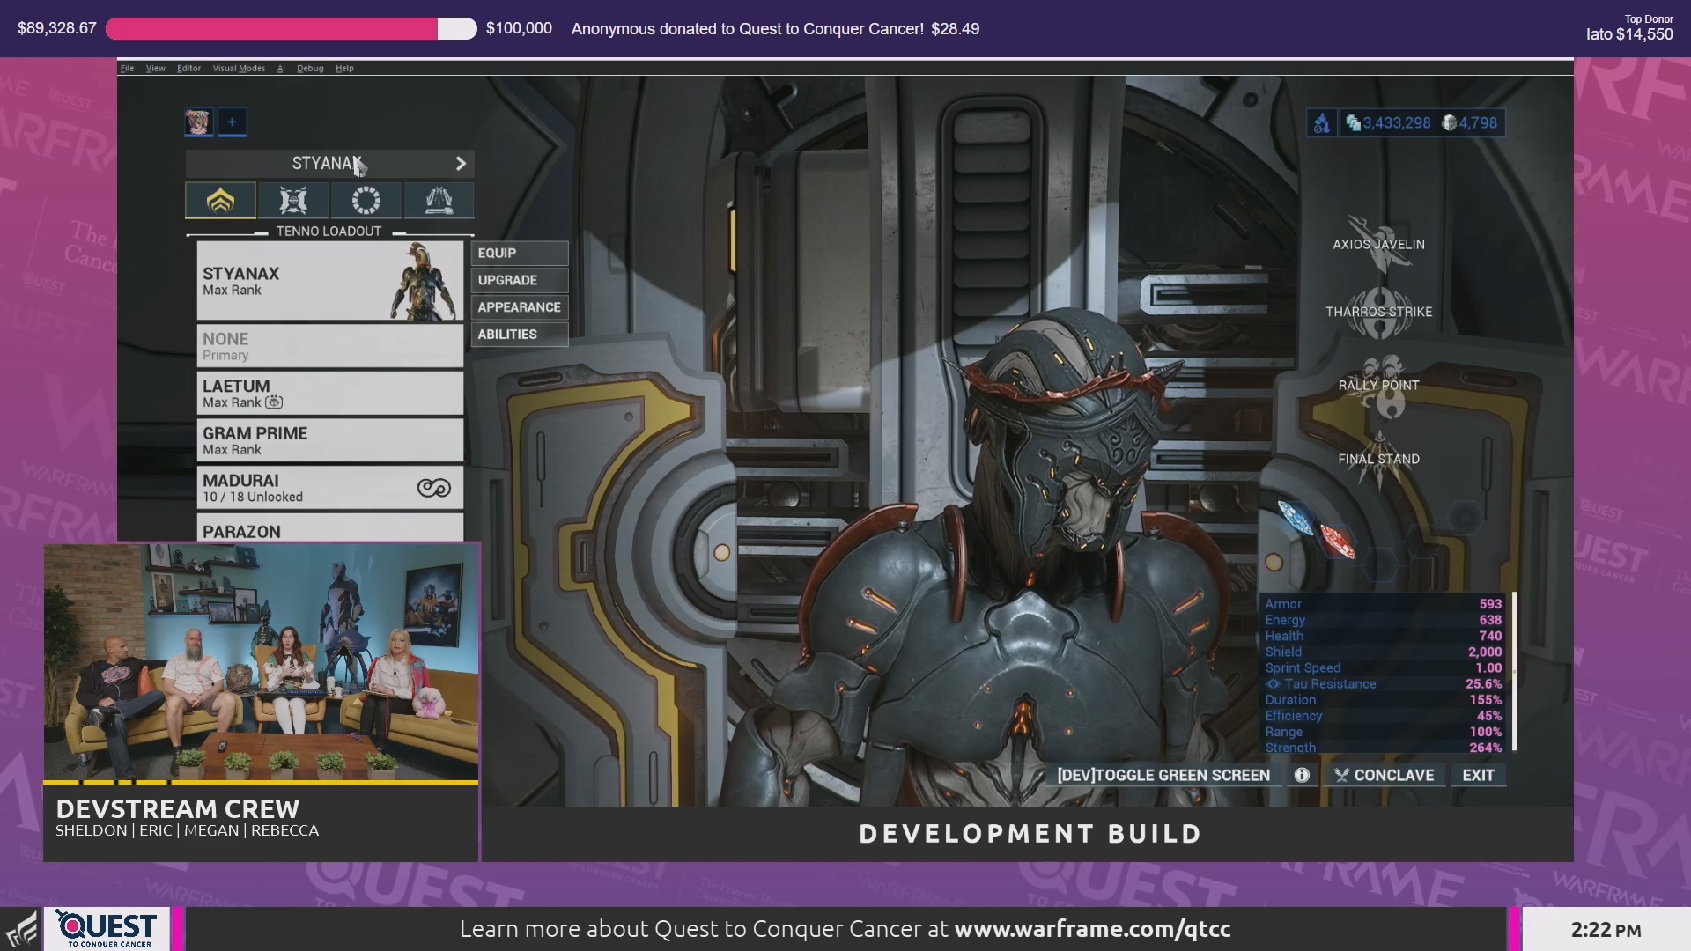
Task: Open the Help menu
Action: [344, 68]
